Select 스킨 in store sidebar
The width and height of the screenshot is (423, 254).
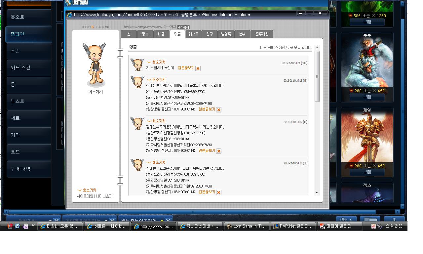[x=29, y=51]
